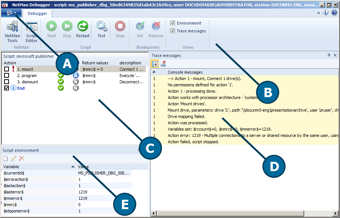The height and width of the screenshot is (218, 340).
Task: Set a breakpoint with the green check icon
Action: [x=140, y=26]
